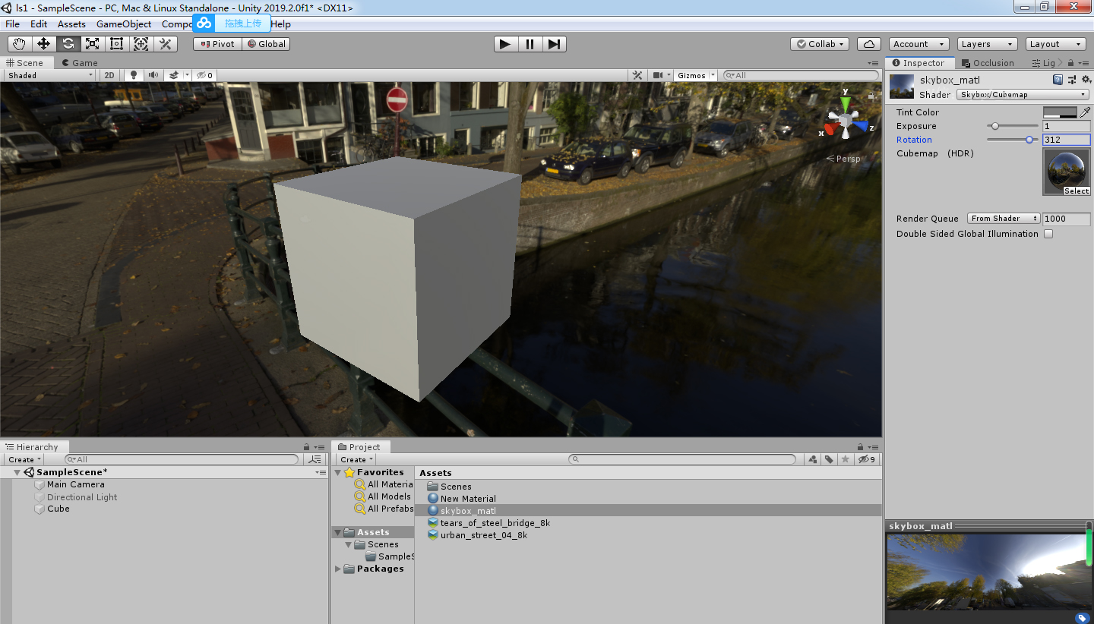Open the GameObject menu

pyautogui.click(x=124, y=24)
